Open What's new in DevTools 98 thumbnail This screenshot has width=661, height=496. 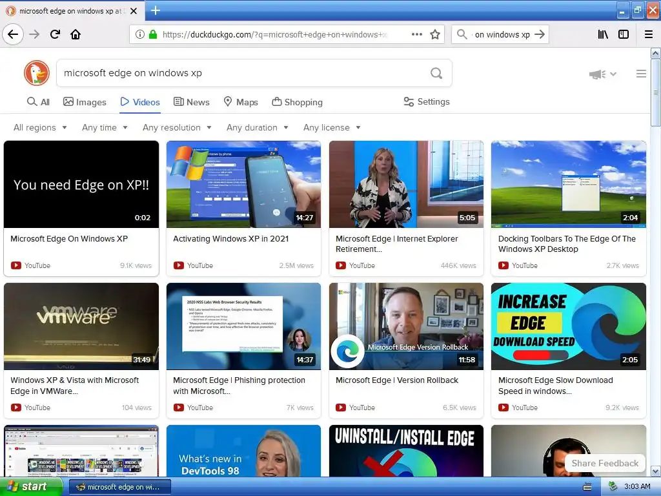[x=243, y=451]
